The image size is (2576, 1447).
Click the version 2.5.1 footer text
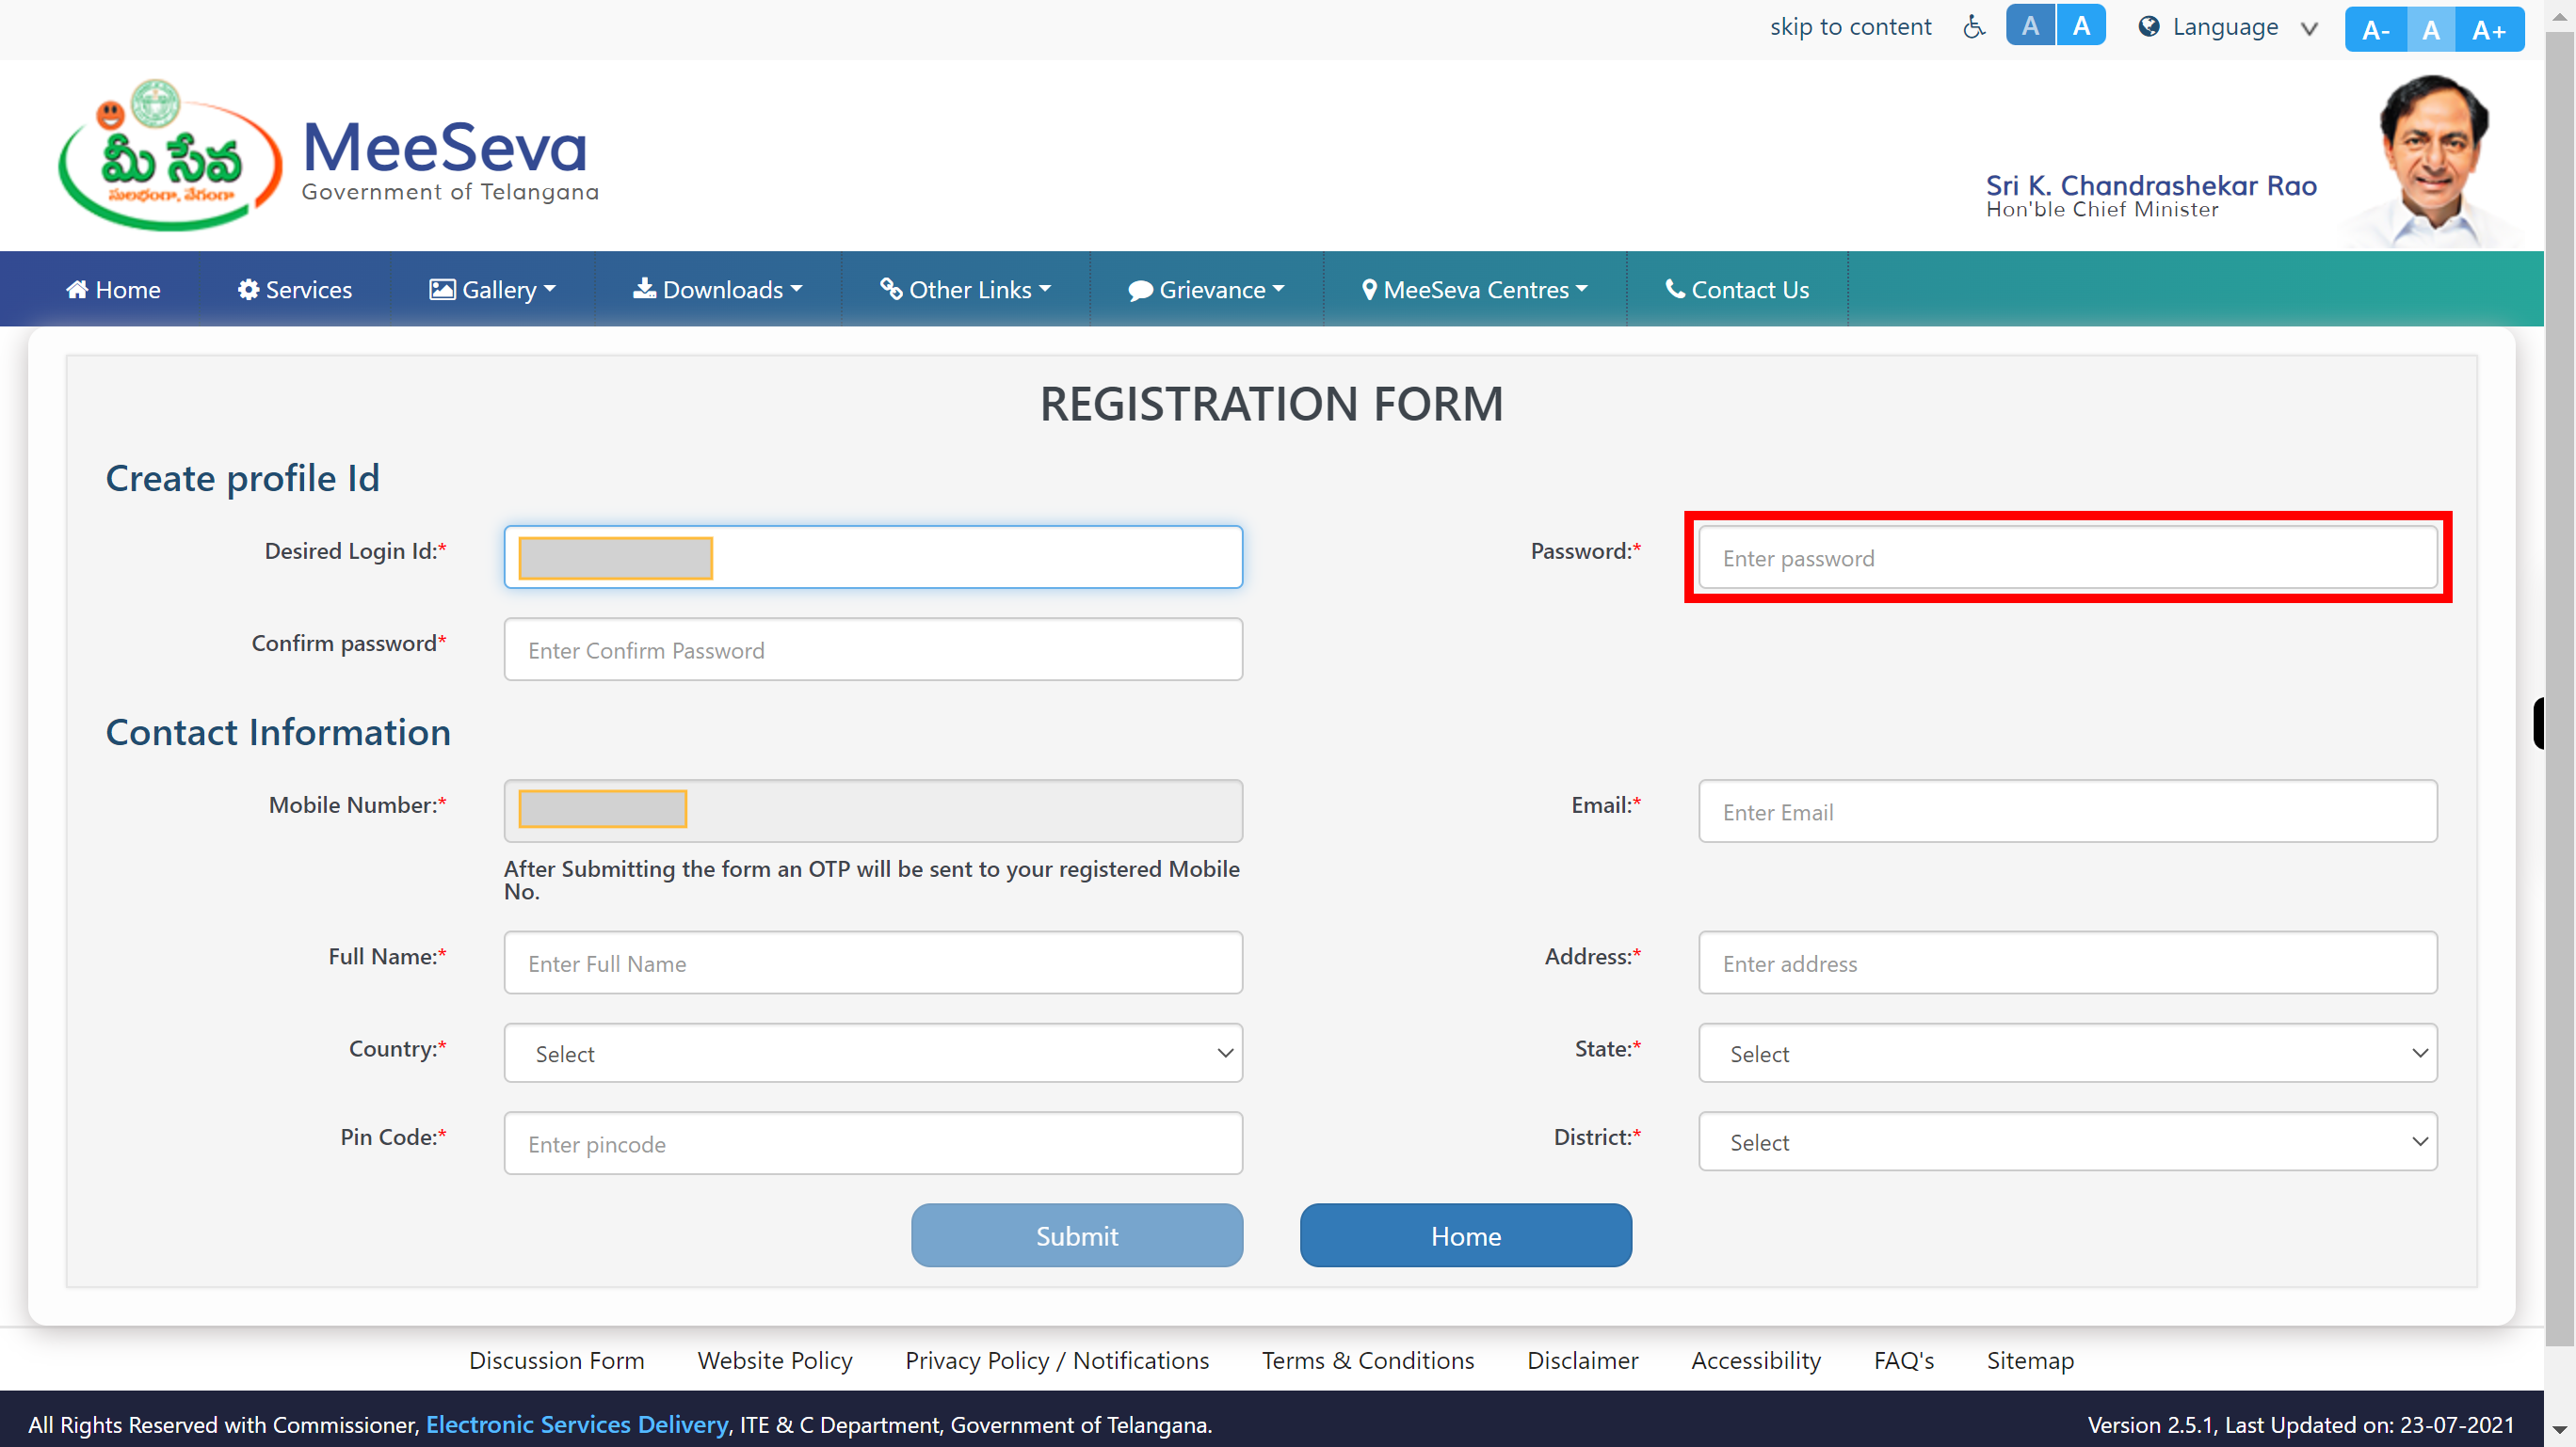point(2300,1424)
